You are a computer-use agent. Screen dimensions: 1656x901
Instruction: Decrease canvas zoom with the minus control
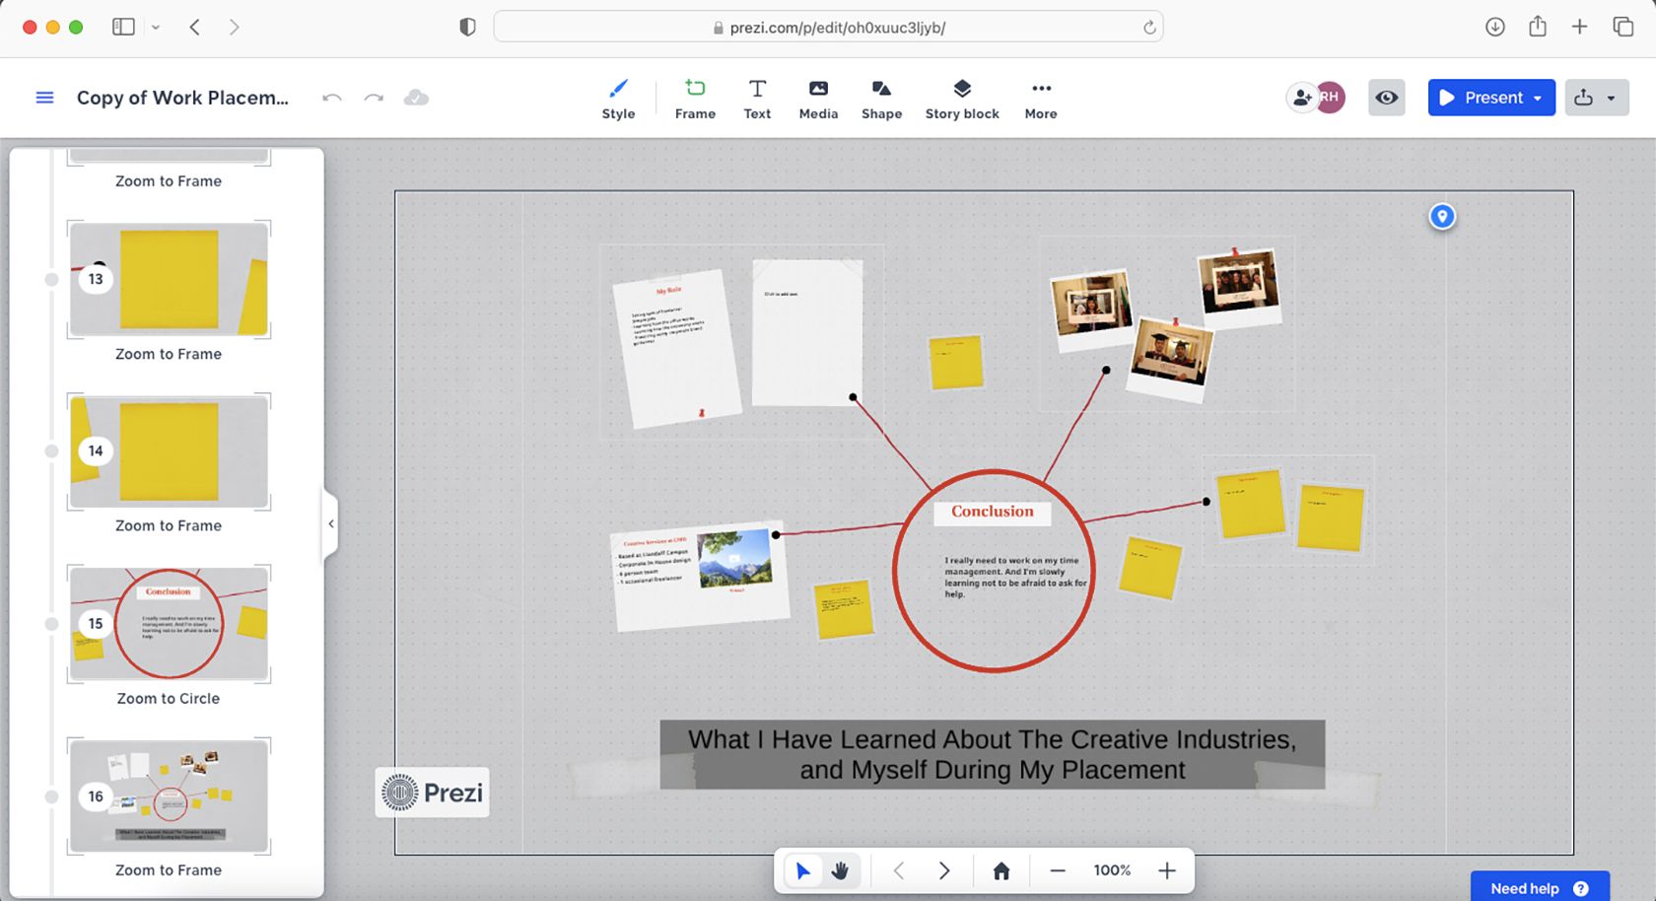tap(1056, 870)
